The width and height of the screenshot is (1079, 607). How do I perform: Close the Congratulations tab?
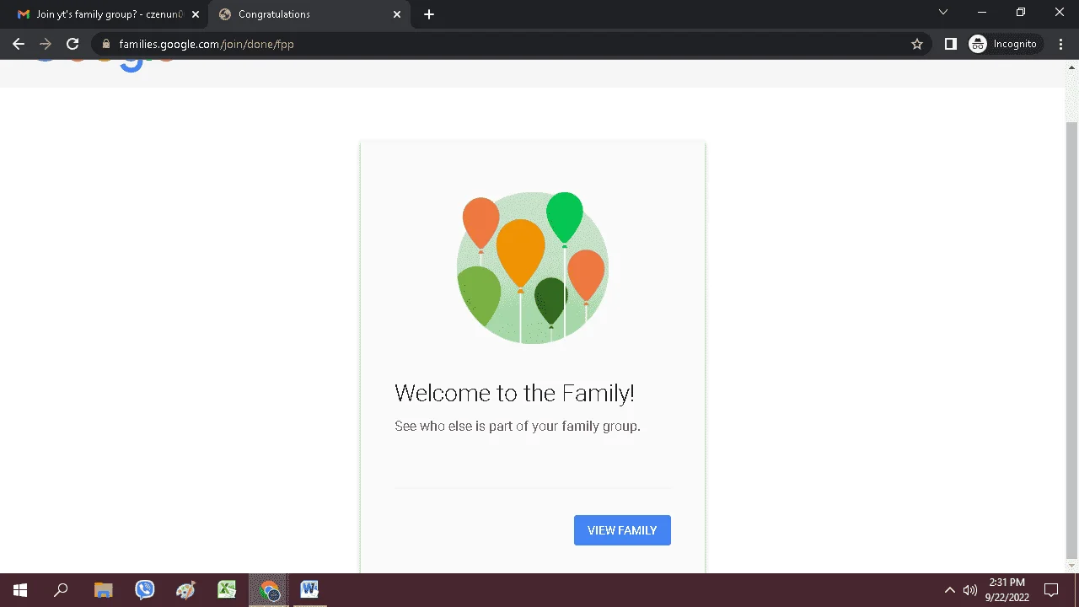pos(398,14)
